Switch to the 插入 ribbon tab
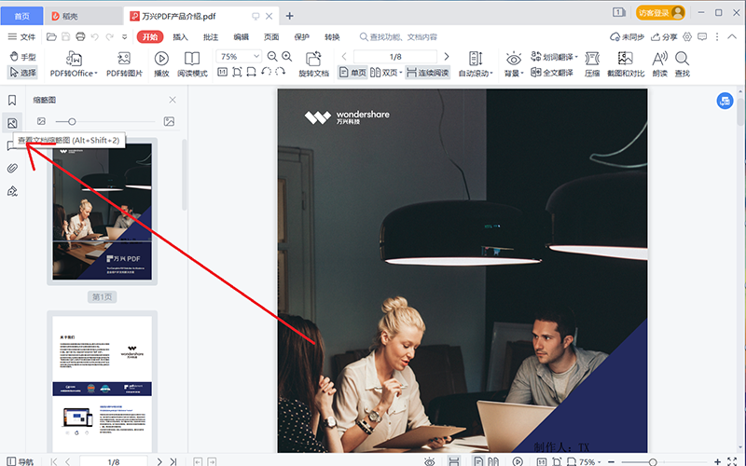Image resolution: width=746 pixels, height=466 pixels. 181,36
